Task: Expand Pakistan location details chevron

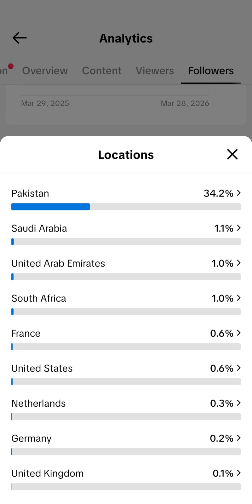Action: (x=239, y=193)
